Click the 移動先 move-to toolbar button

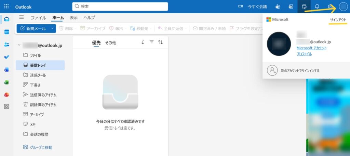point(139,28)
